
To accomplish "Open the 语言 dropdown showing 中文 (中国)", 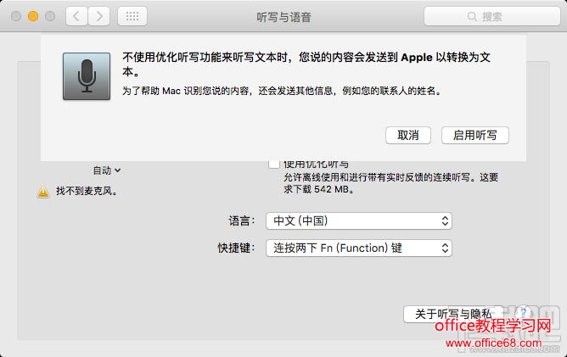I will [x=359, y=220].
